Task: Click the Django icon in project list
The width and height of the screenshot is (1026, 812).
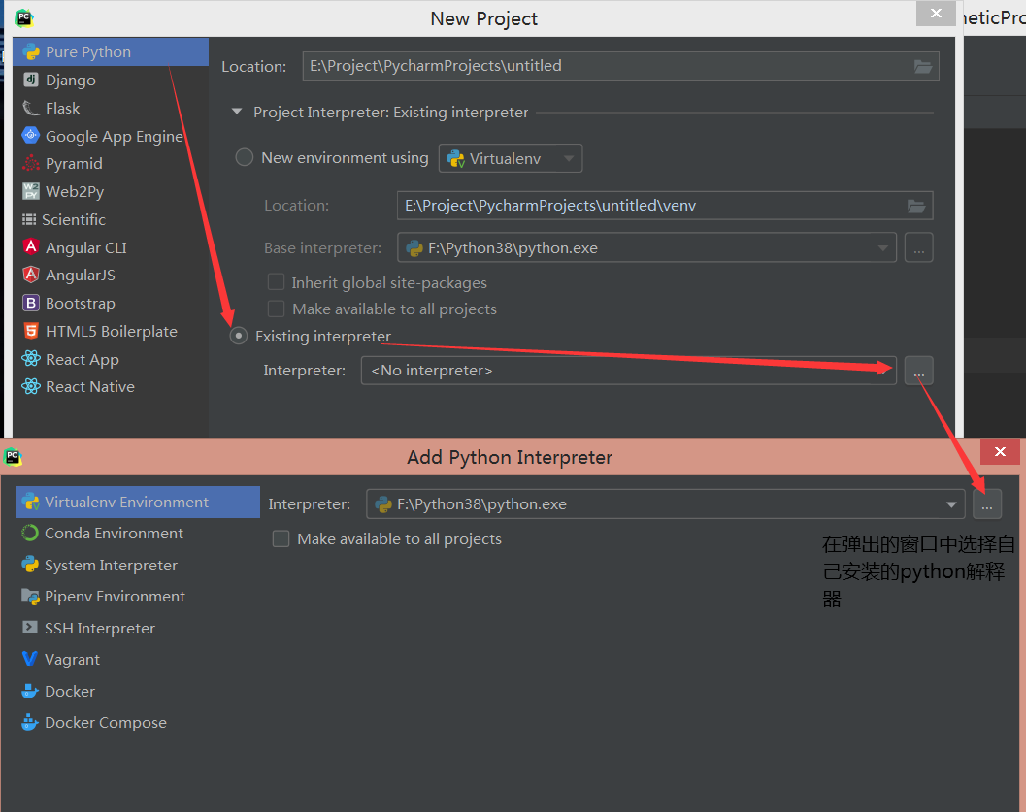Action: click(x=31, y=80)
